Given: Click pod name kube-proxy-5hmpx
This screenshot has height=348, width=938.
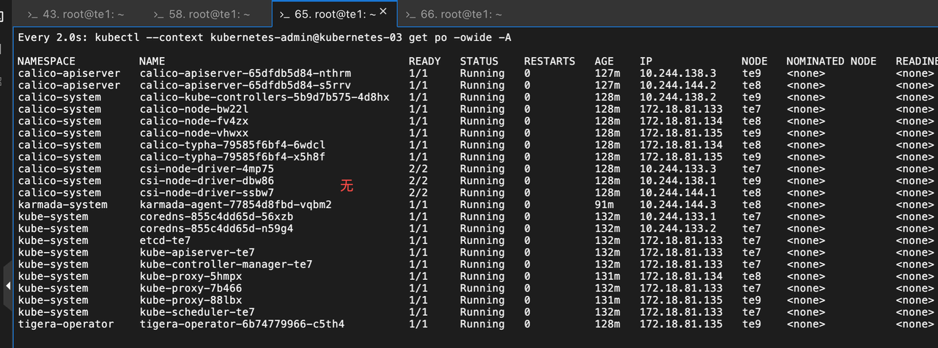Looking at the screenshot, I should [x=191, y=276].
